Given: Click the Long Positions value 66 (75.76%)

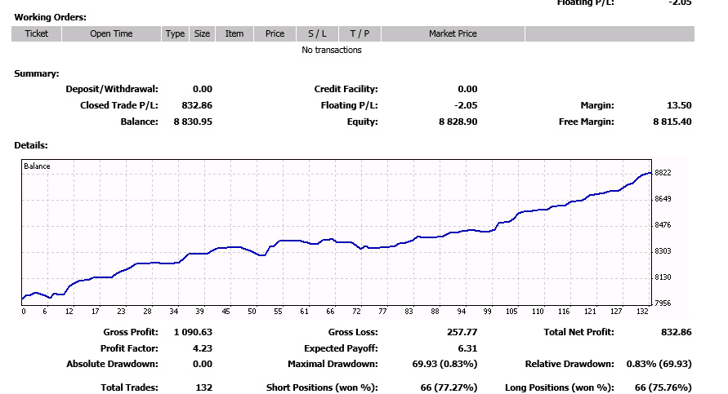Looking at the screenshot, I should point(663,387).
